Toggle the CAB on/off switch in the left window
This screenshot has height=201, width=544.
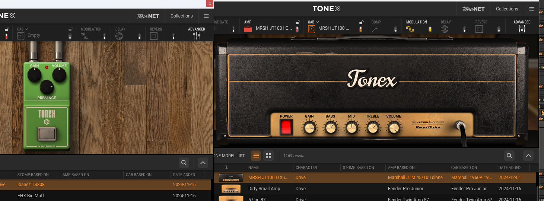tap(70, 36)
